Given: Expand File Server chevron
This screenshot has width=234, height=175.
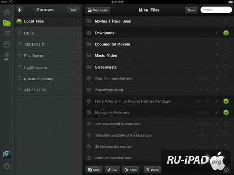Looking at the screenshot, I should point(78,56).
